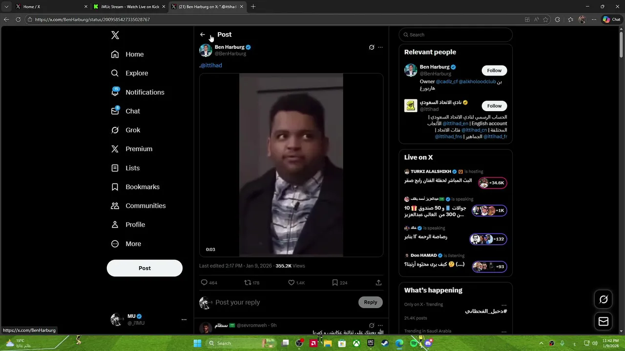
Task: Click the share icon under the post
Action: pyautogui.click(x=378, y=283)
